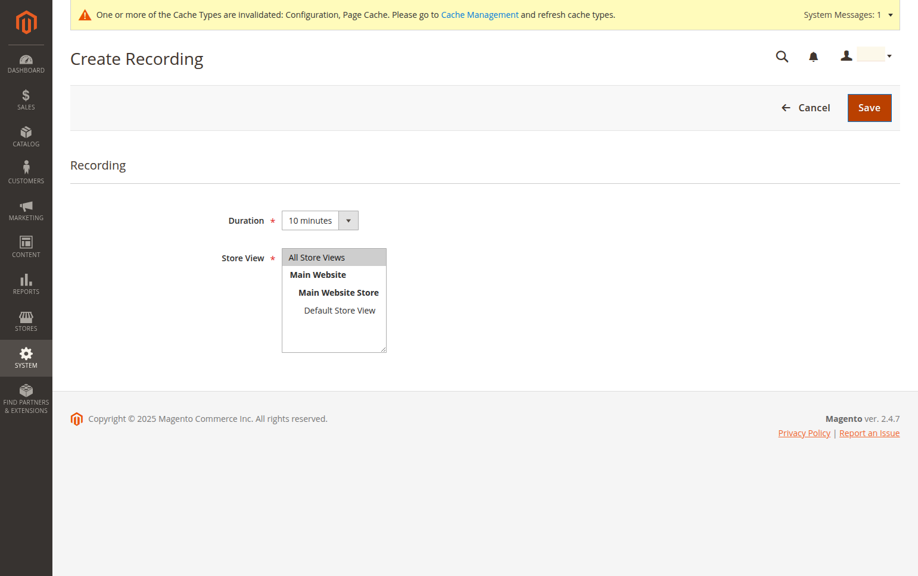The image size is (918, 576).
Task: Open the Report an Issue link
Action: pos(869,433)
